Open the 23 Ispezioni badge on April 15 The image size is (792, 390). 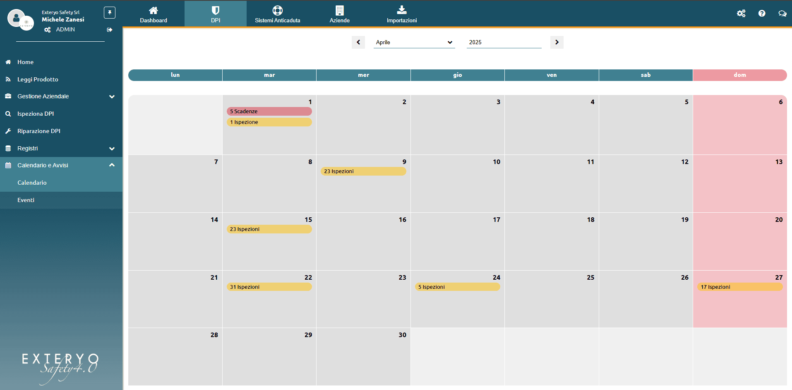pyautogui.click(x=269, y=229)
